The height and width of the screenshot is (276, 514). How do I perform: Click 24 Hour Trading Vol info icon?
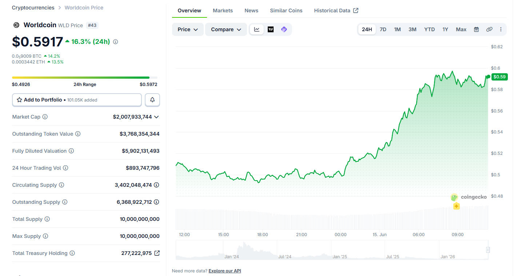65,168
